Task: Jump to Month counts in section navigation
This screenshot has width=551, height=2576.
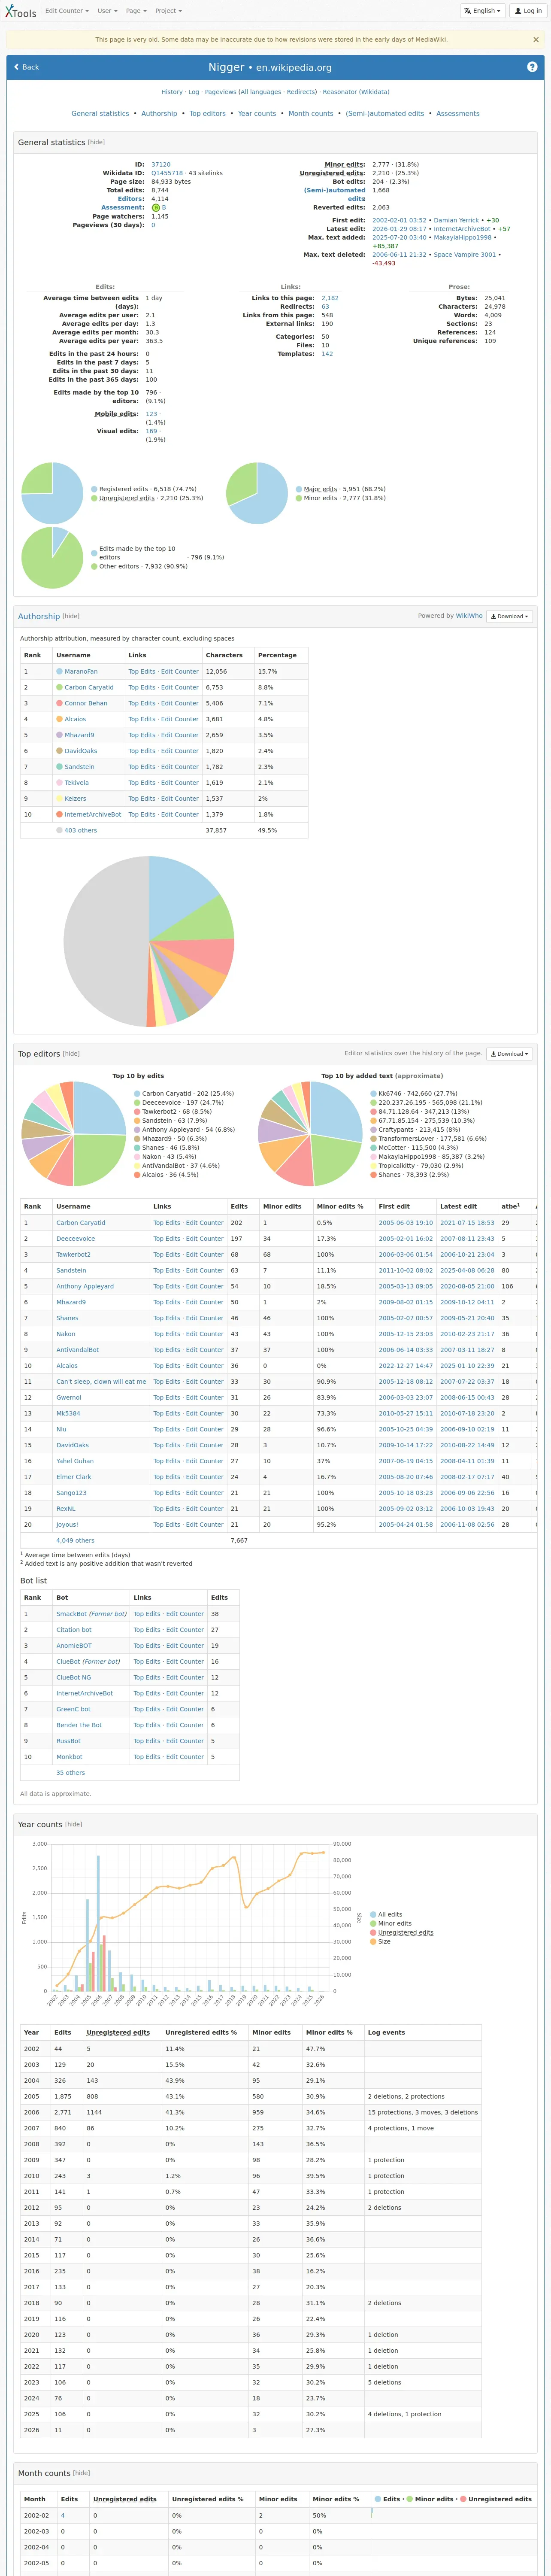Action: [x=311, y=114]
